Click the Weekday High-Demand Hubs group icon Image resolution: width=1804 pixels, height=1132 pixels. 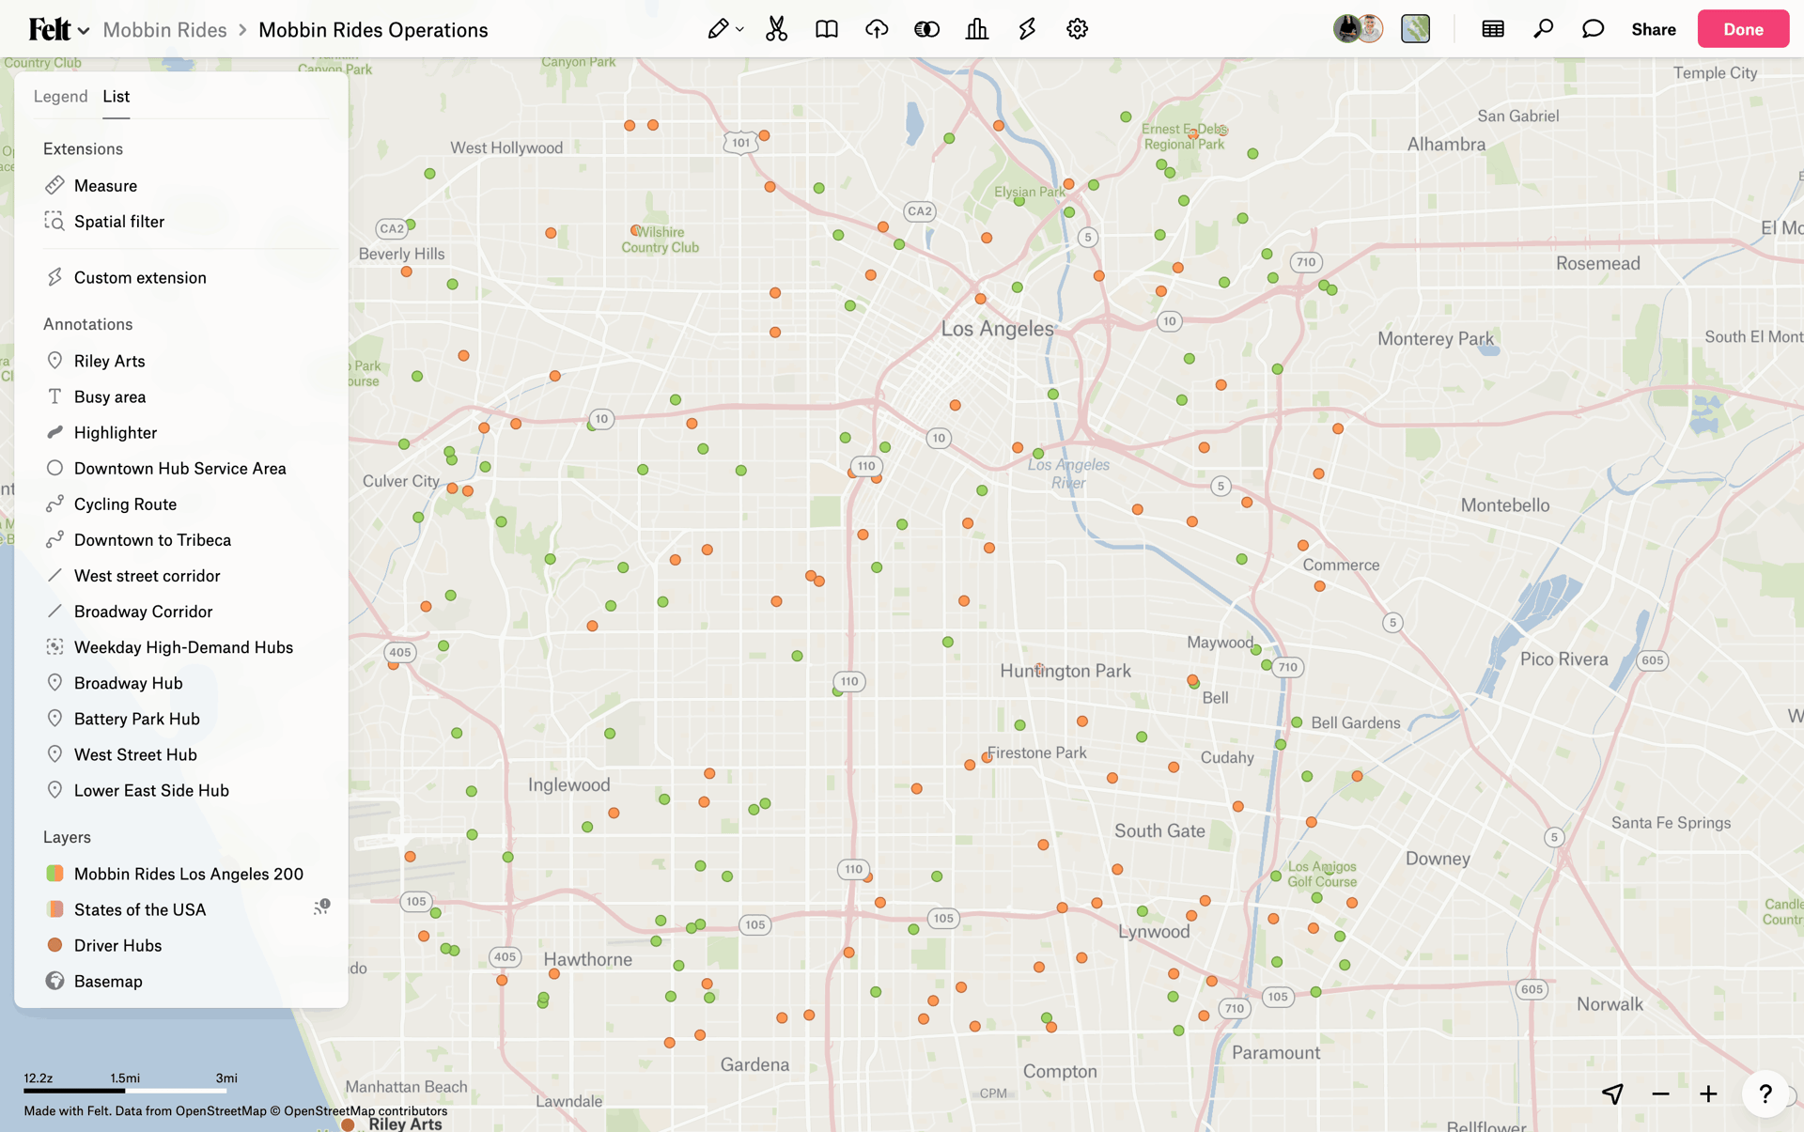coord(54,646)
